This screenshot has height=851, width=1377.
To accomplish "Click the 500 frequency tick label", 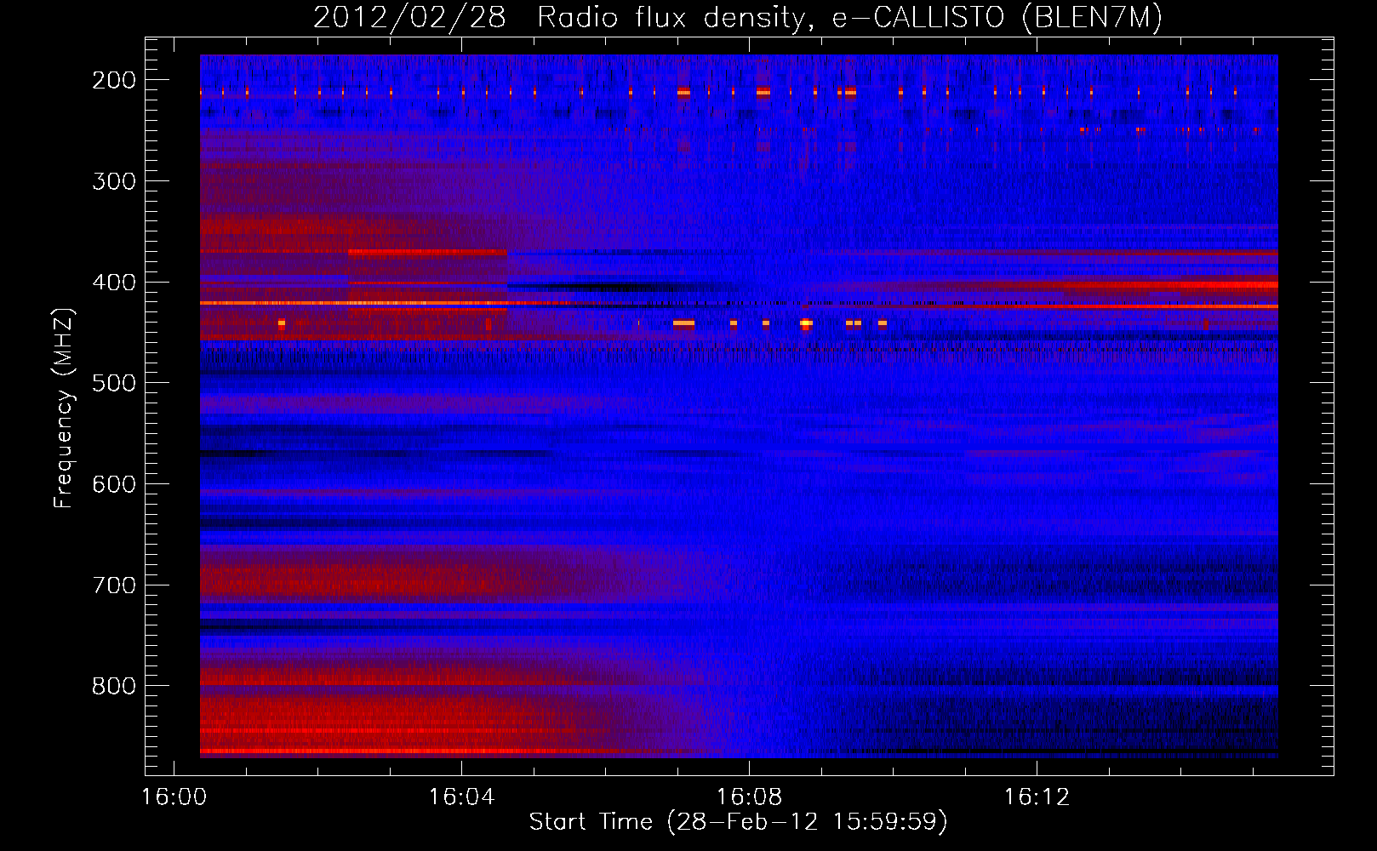I will pyautogui.click(x=113, y=383).
